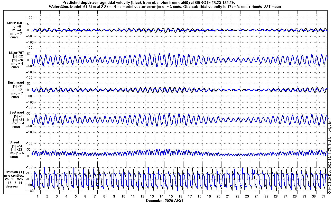Click the 'Minor 160T' panel label
This screenshot has height=206, width=334.
(x=16, y=23)
